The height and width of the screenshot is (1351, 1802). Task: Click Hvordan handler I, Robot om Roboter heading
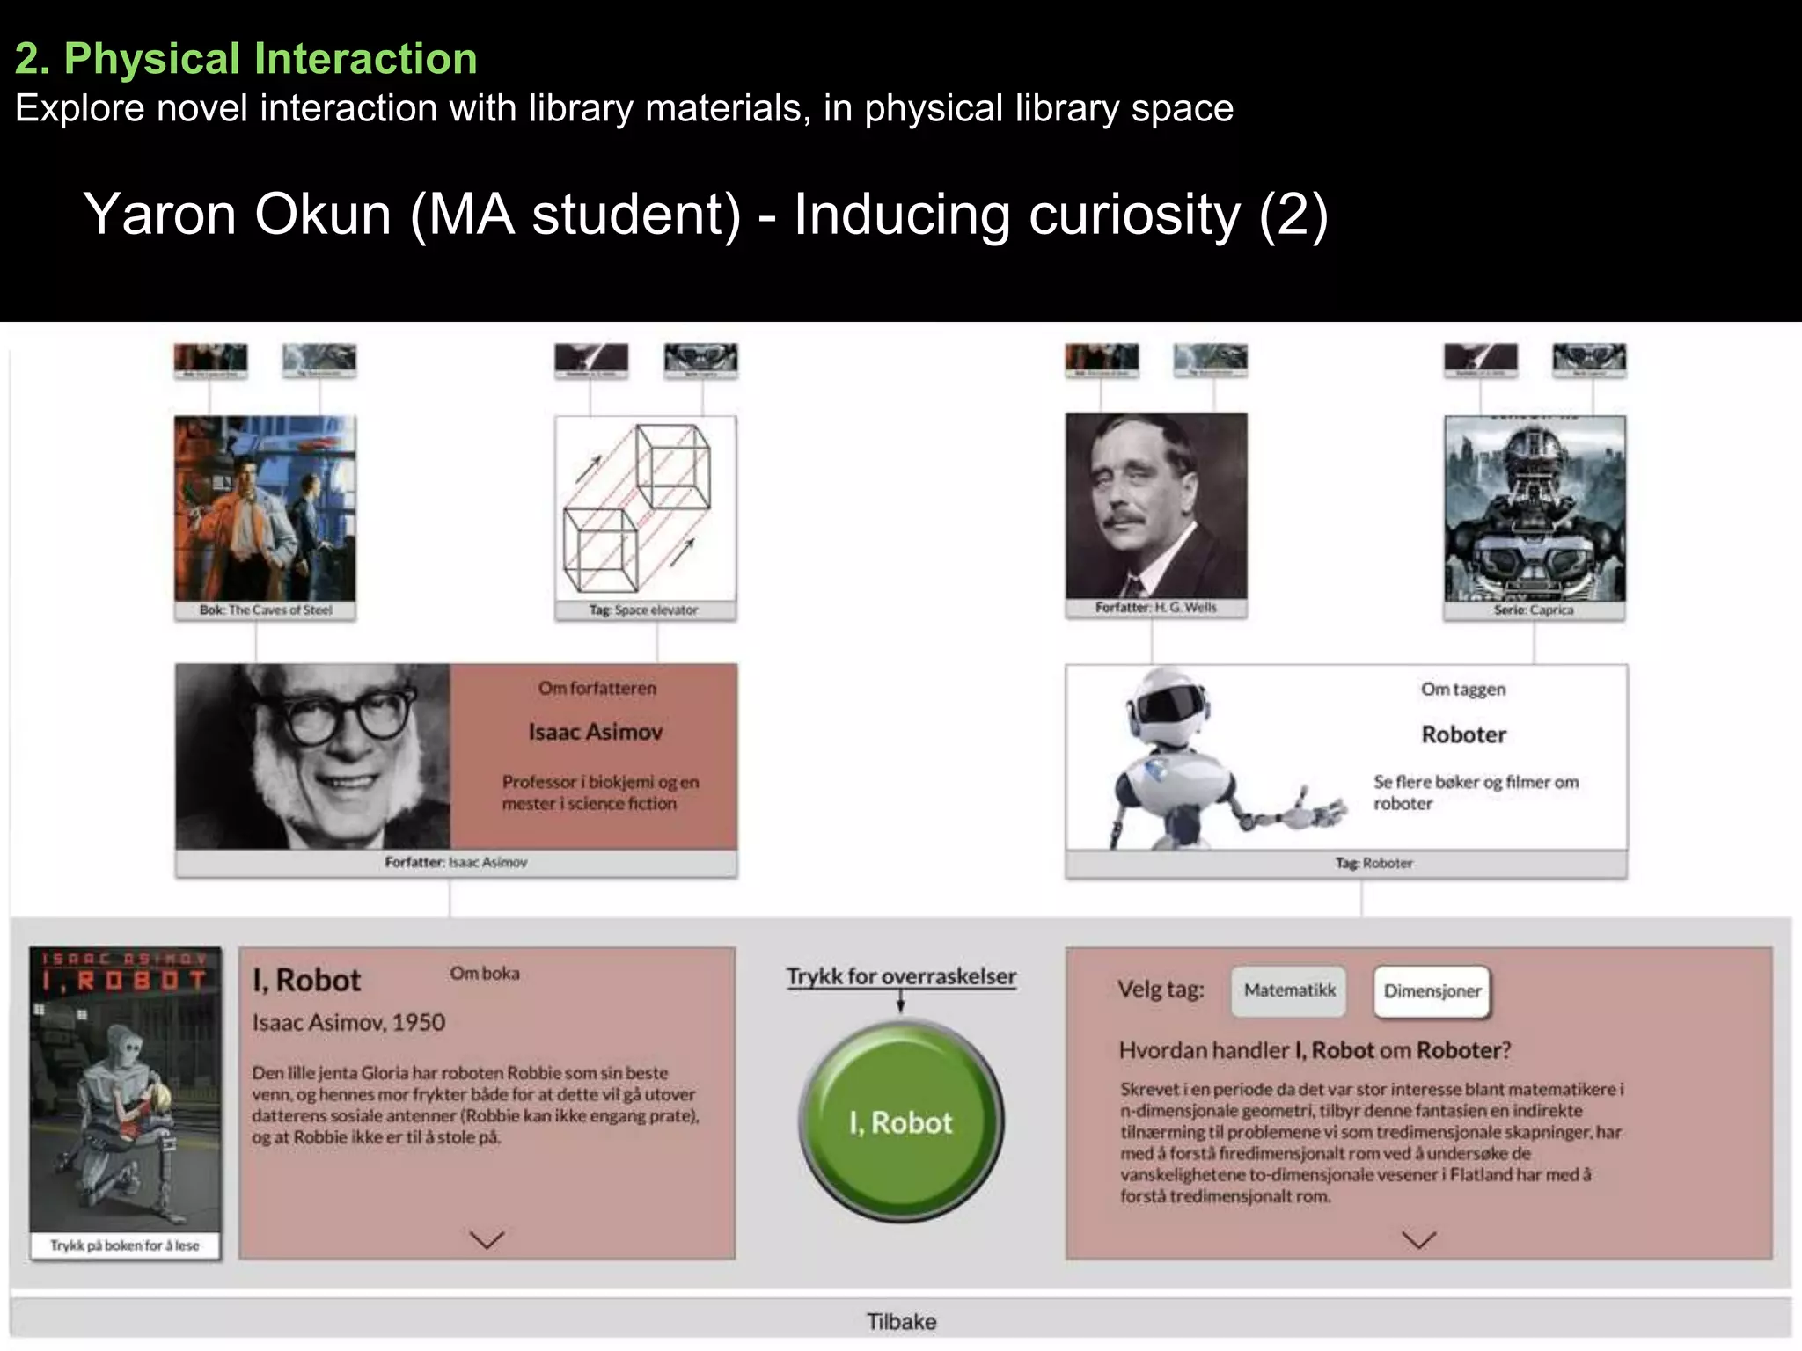[1315, 1050]
